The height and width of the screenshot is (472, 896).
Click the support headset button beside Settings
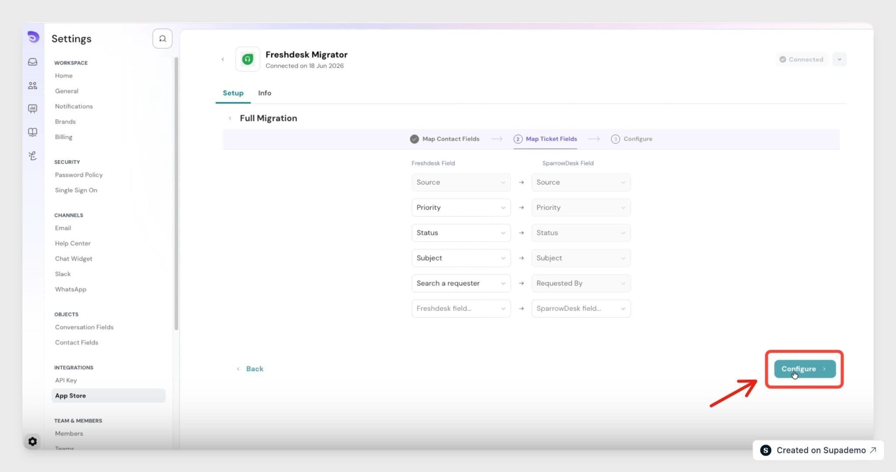click(162, 39)
